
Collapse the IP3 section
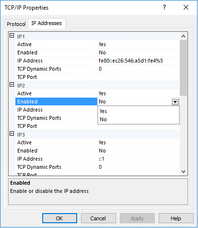pos(12,134)
